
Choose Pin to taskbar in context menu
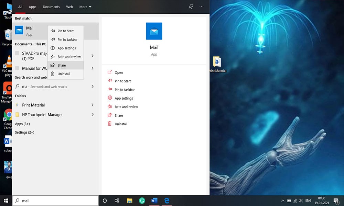tap(66, 39)
